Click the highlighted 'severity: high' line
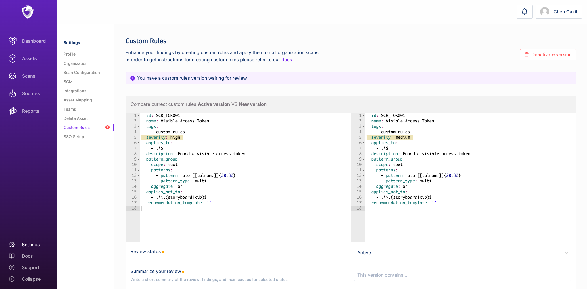The width and height of the screenshot is (587, 289). (162, 138)
